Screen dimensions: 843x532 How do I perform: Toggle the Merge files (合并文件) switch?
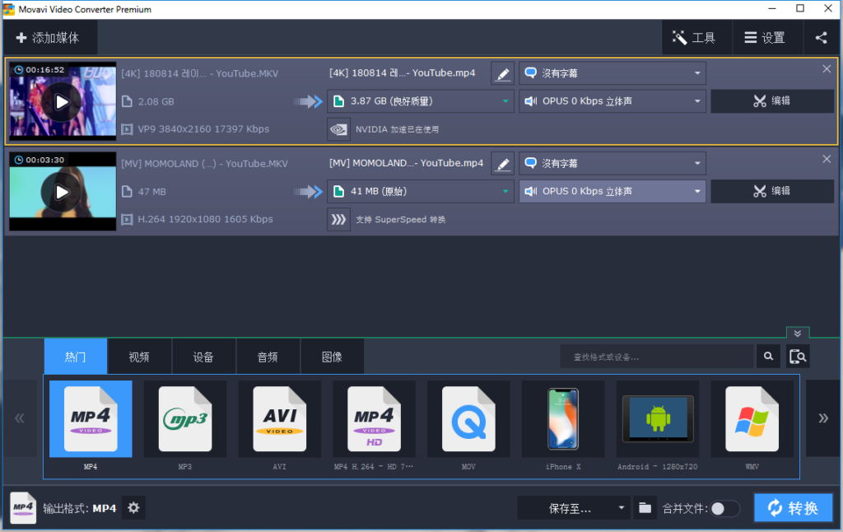(724, 508)
